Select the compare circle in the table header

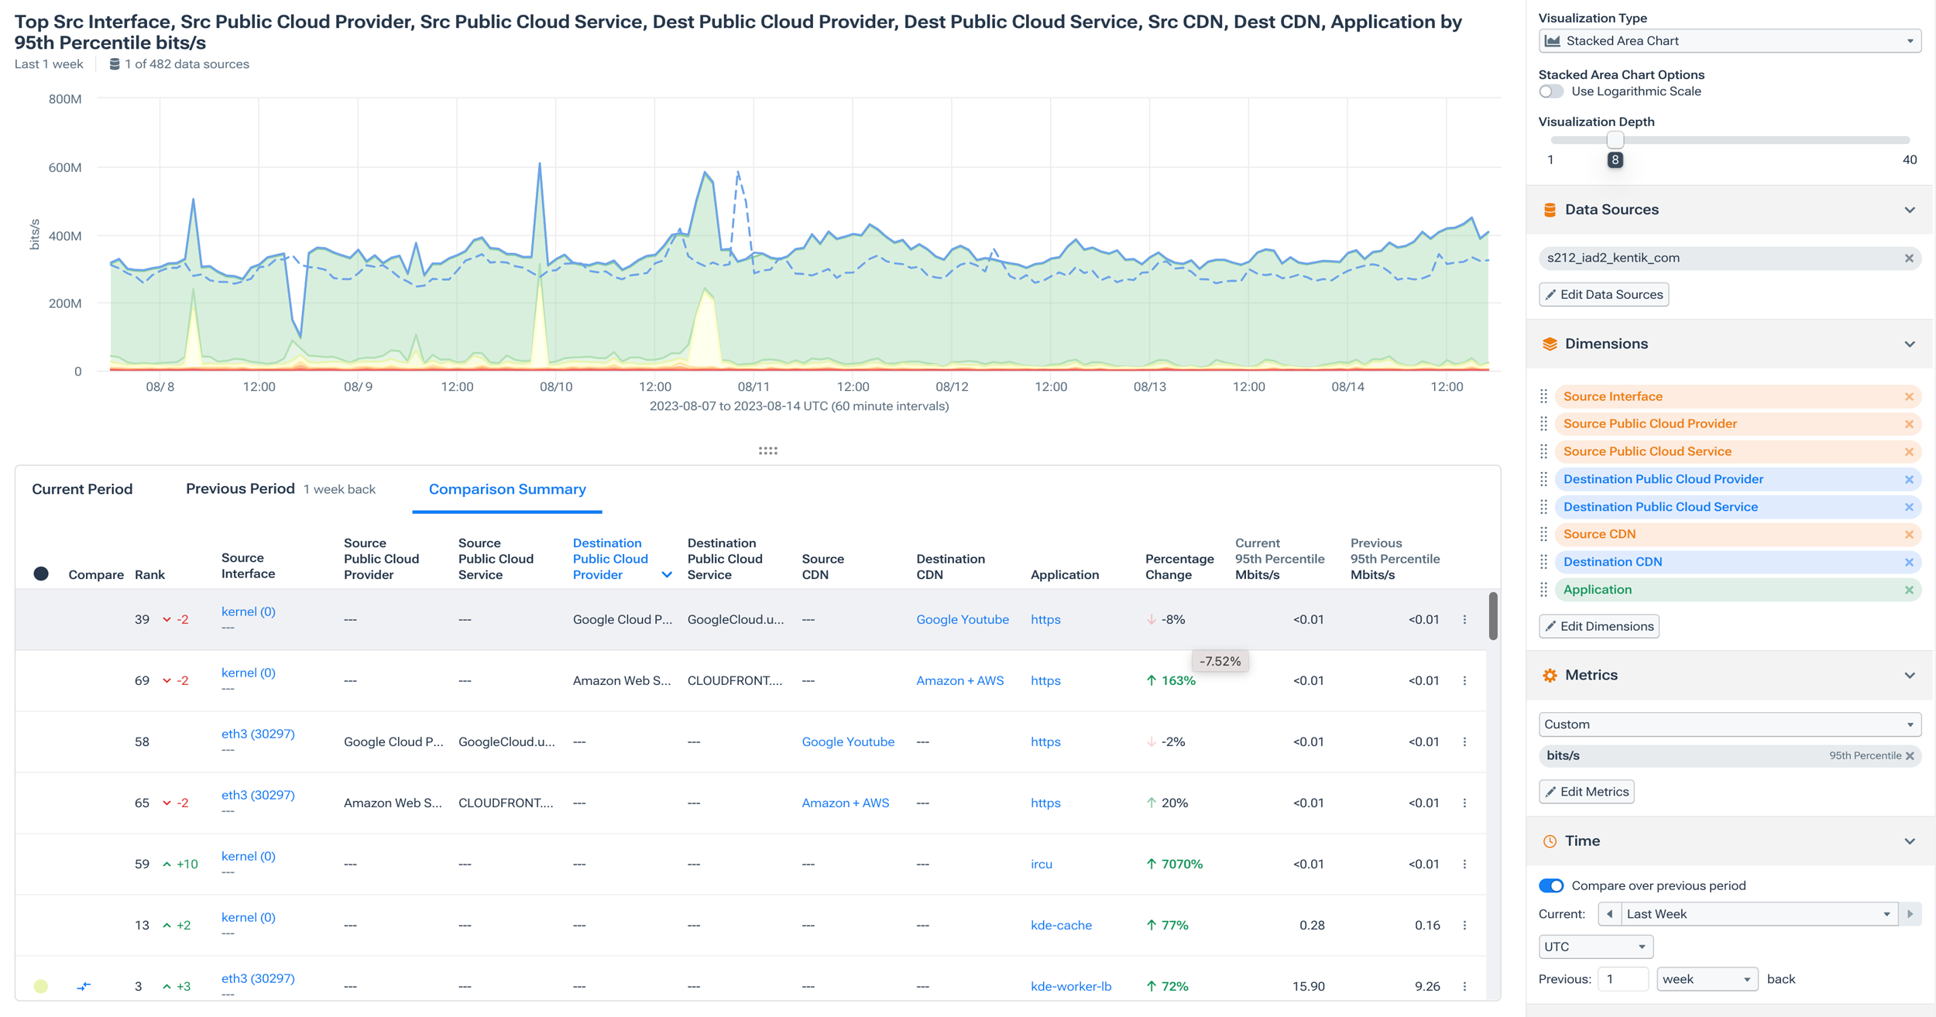pos(40,574)
